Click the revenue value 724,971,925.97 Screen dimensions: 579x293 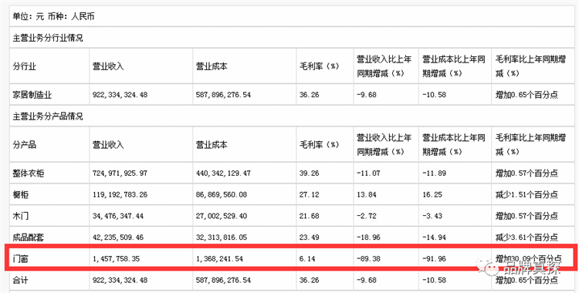(x=120, y=173)
